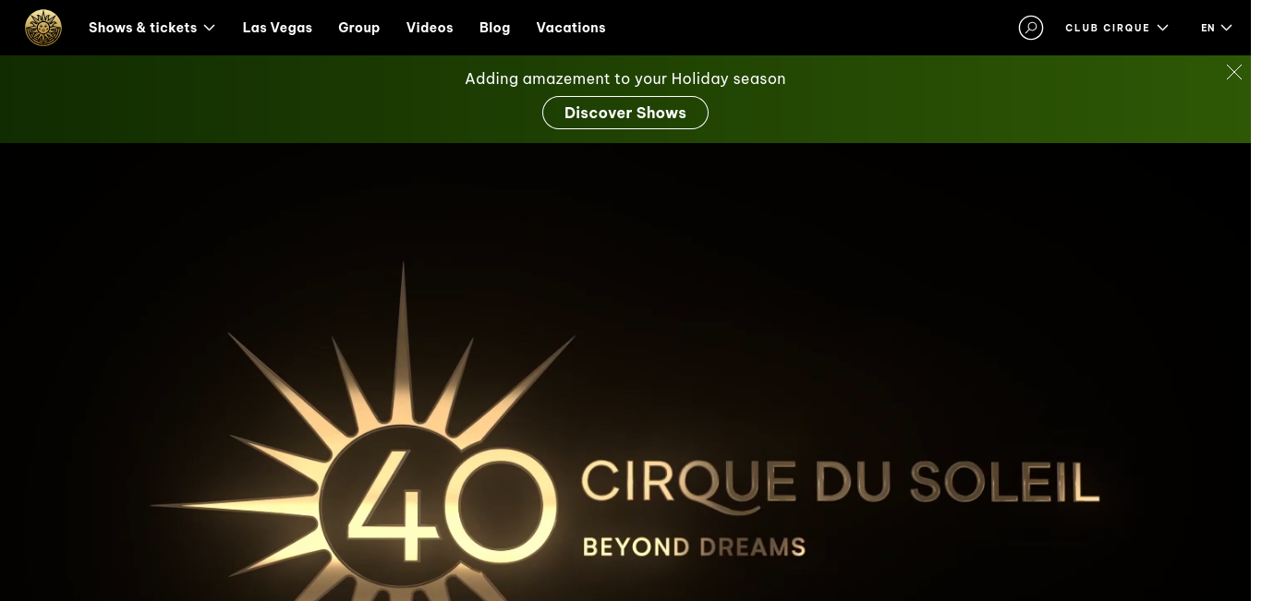1262x601 pixels.
Task: Click the CLUB CIRQUE text label
Action: [x=1108, y=28]
